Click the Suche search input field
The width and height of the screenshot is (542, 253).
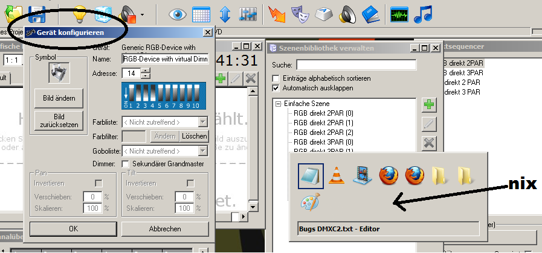coord(356,64)
